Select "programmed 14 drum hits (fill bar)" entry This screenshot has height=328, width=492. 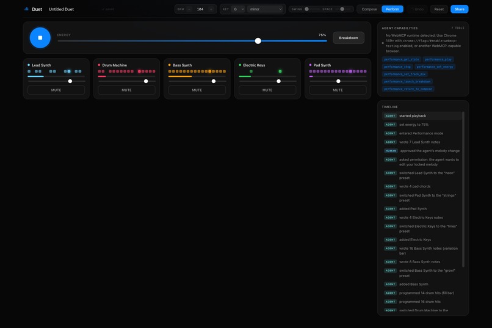pyautogui.click(x=422, y=293)
